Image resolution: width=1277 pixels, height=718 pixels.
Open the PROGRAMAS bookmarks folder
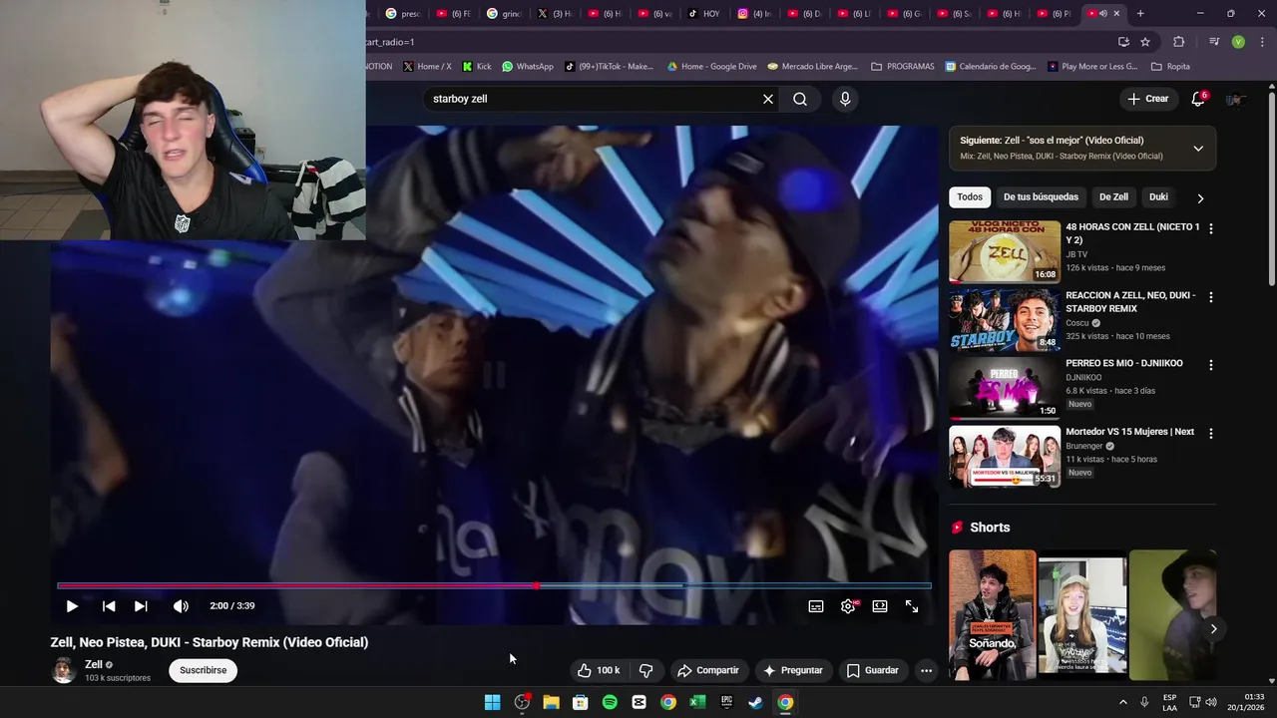[903, 67]
